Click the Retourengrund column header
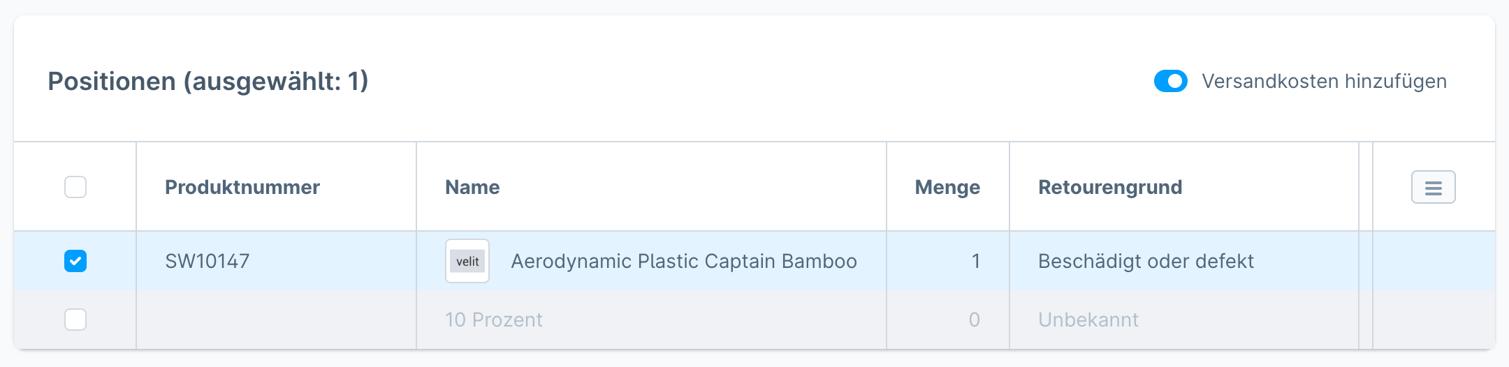 [1110, 187]
